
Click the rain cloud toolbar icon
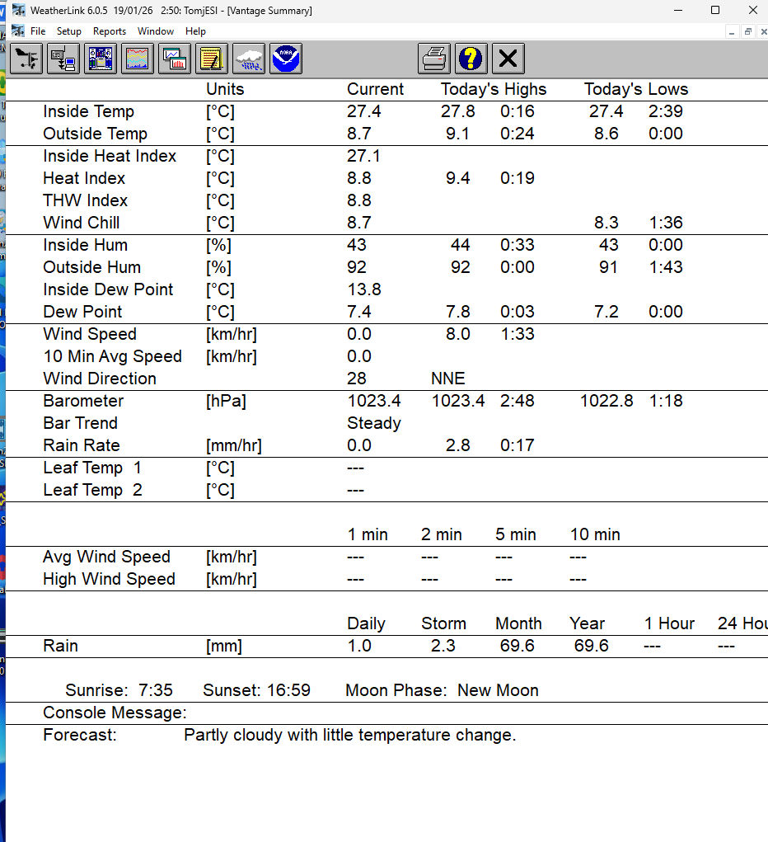tap(249, 59)
